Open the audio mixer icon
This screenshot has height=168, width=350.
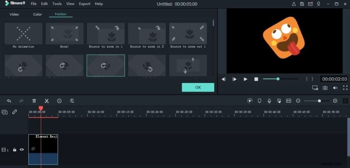pos(279,101)
